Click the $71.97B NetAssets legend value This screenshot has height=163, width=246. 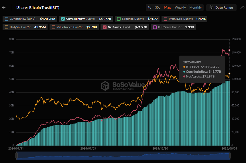141,27
